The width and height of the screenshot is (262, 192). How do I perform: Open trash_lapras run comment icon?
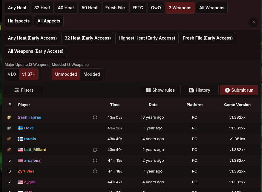(x=95, y=117)
